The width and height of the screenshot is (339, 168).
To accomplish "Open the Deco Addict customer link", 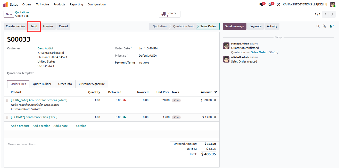I will tap(45, 48).
